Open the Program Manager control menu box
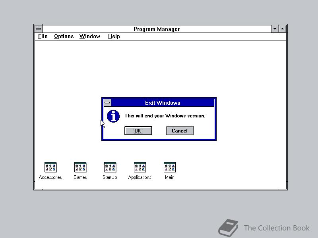 [38, 29]
